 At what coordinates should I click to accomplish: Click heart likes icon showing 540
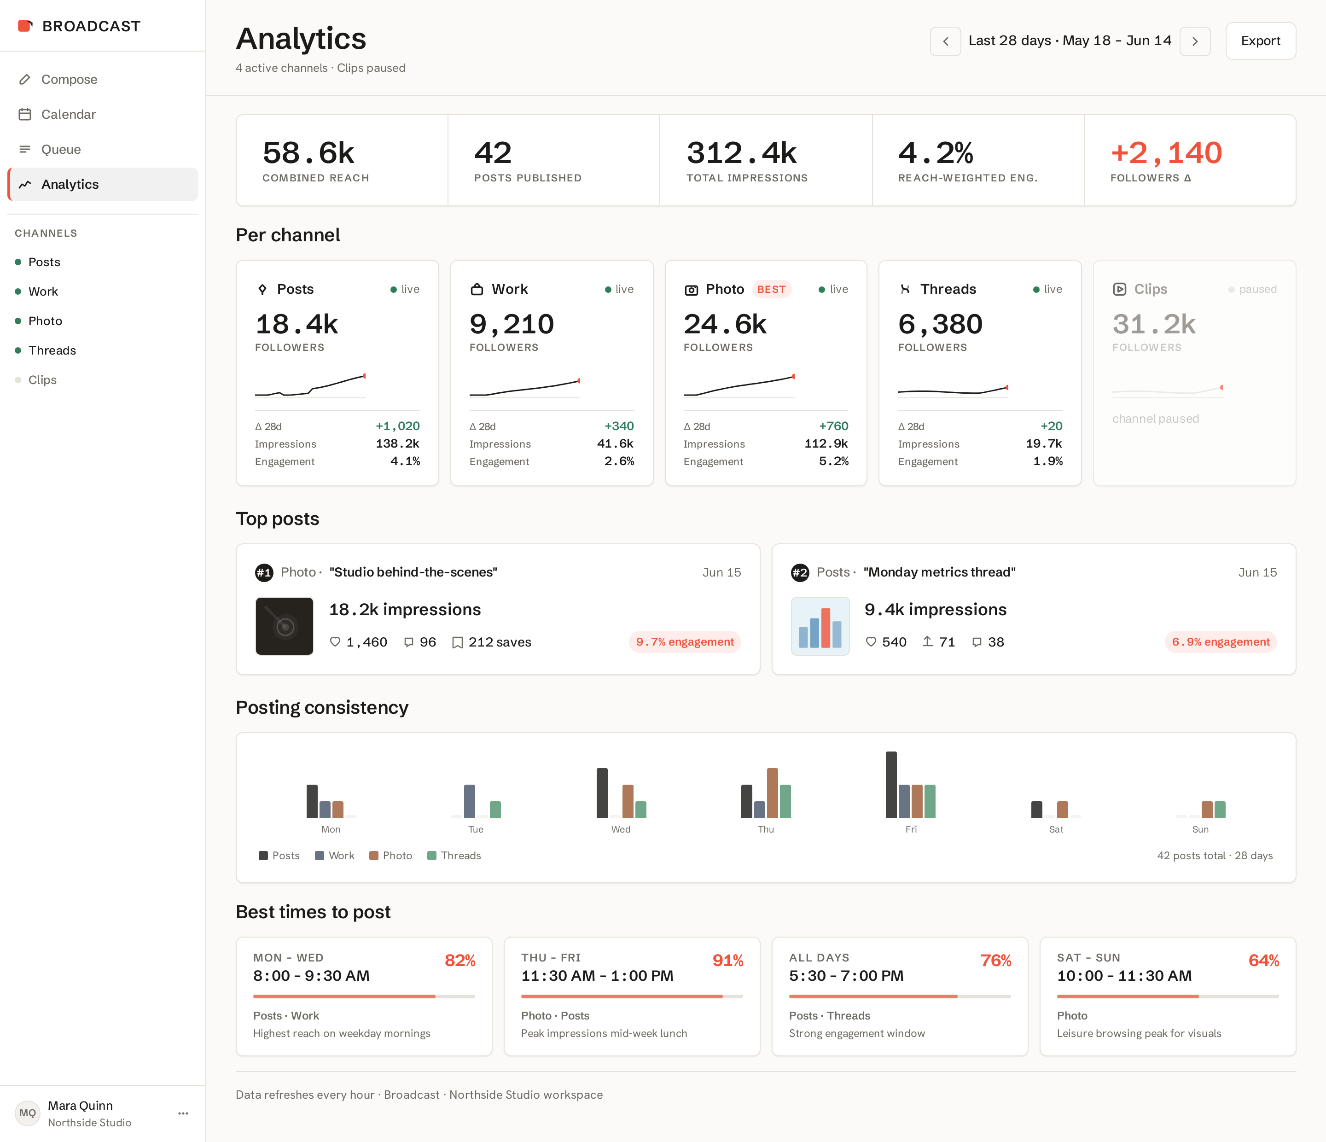pyautogui.click(x=870, y=641)
